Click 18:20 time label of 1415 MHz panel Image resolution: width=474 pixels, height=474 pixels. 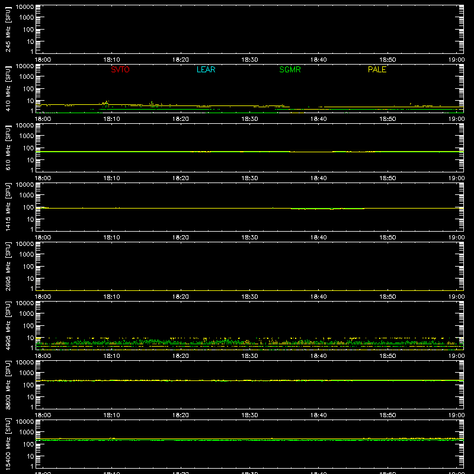click(x=181, y=238)
